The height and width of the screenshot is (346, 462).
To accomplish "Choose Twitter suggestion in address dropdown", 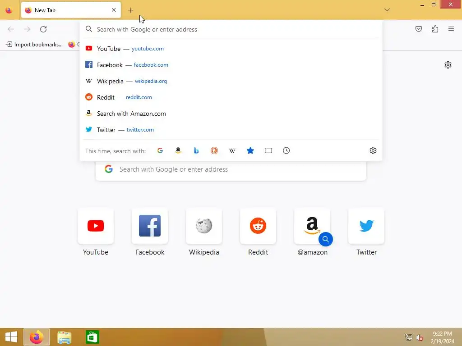I will click(231, 130).
